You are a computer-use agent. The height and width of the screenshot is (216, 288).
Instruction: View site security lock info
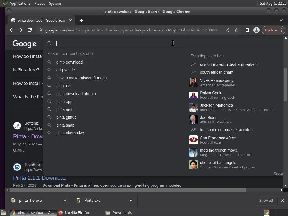click(41, 30)
